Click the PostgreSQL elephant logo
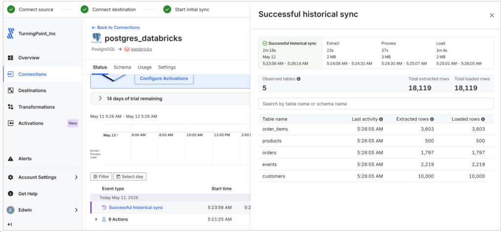Screen dimensions: 501x232 click(x=97, y=38)
